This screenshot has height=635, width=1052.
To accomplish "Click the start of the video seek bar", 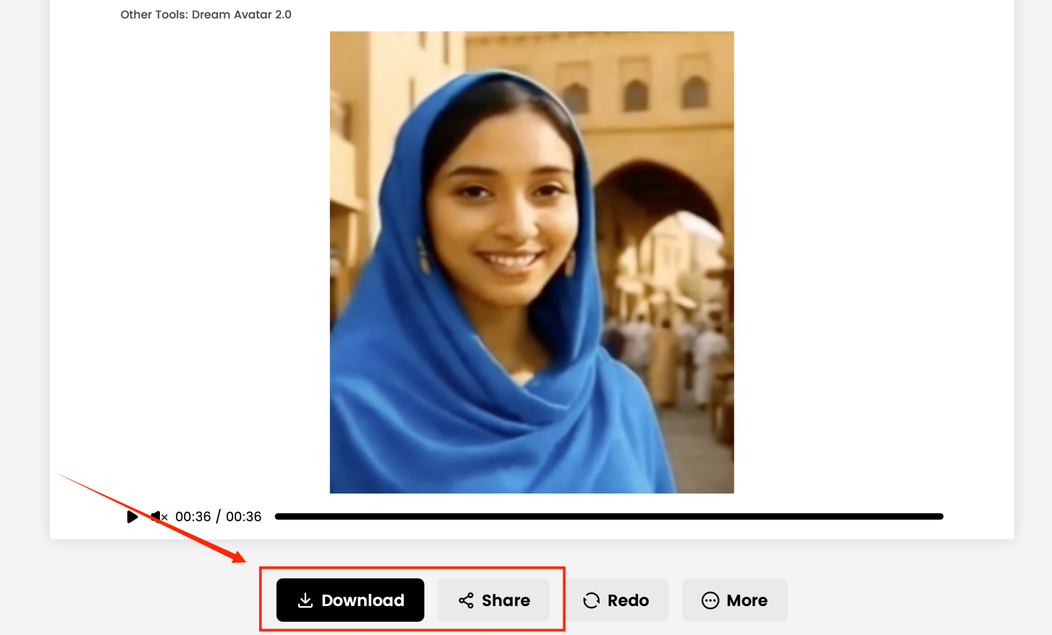I will pos(278,517).
